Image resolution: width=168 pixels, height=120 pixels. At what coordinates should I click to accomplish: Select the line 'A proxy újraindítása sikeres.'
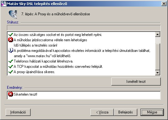(34, 72)
